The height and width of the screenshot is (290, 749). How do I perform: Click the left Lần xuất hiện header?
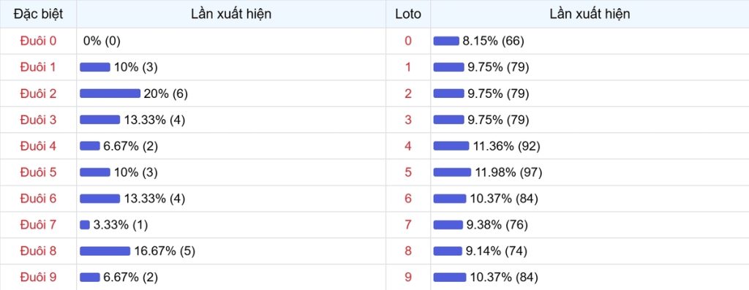coord(231,14)
